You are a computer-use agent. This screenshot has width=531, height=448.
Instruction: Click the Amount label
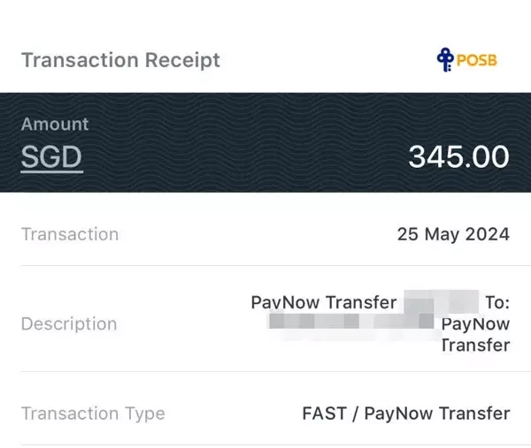(x=55, y=124)
